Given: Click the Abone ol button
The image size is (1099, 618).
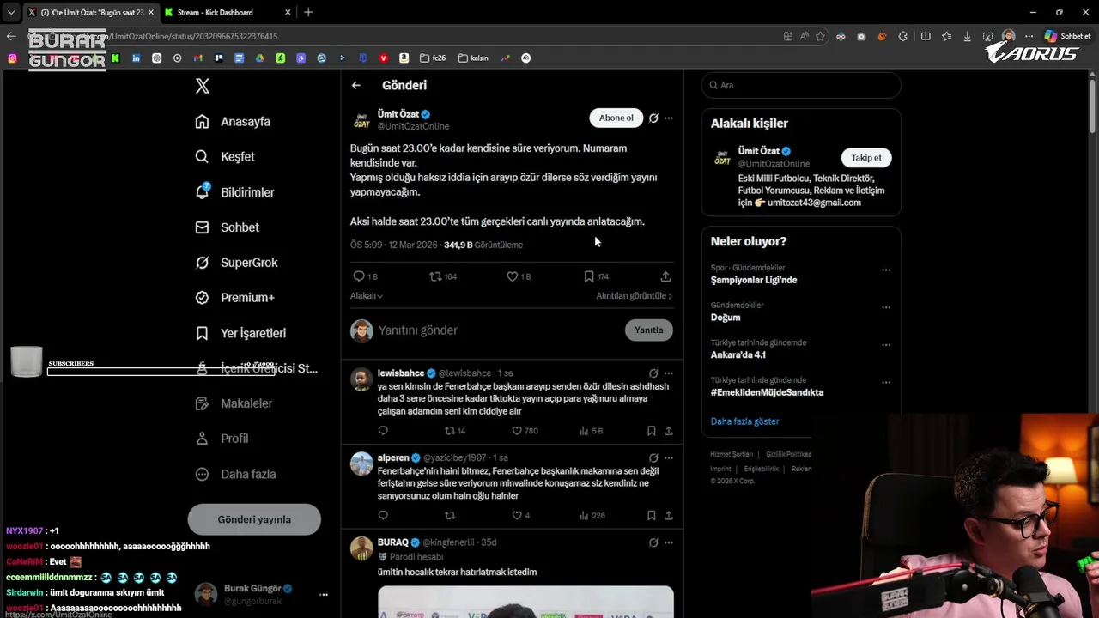Looking at the screenshot, I should (616, 118).
